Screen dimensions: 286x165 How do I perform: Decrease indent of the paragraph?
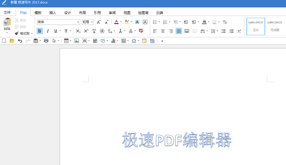coord(186,22)
